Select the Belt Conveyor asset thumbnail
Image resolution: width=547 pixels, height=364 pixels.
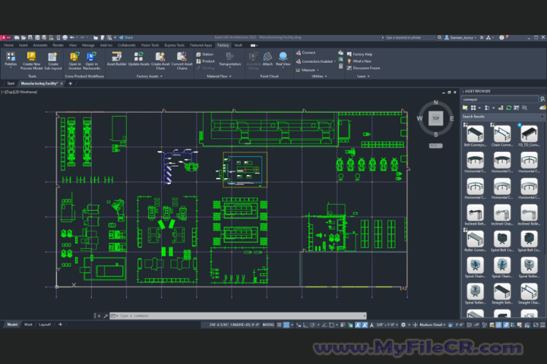tap(475, 133)
